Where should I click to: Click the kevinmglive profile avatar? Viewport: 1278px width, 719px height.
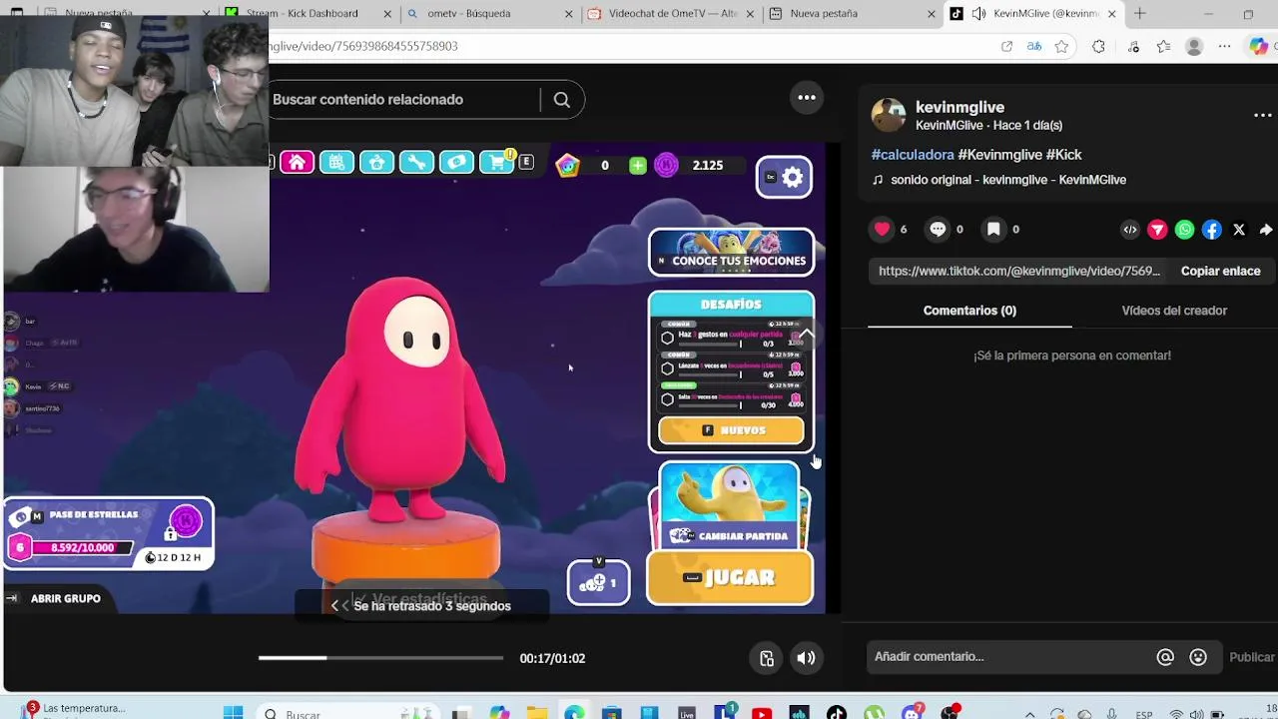click(889, 115)
